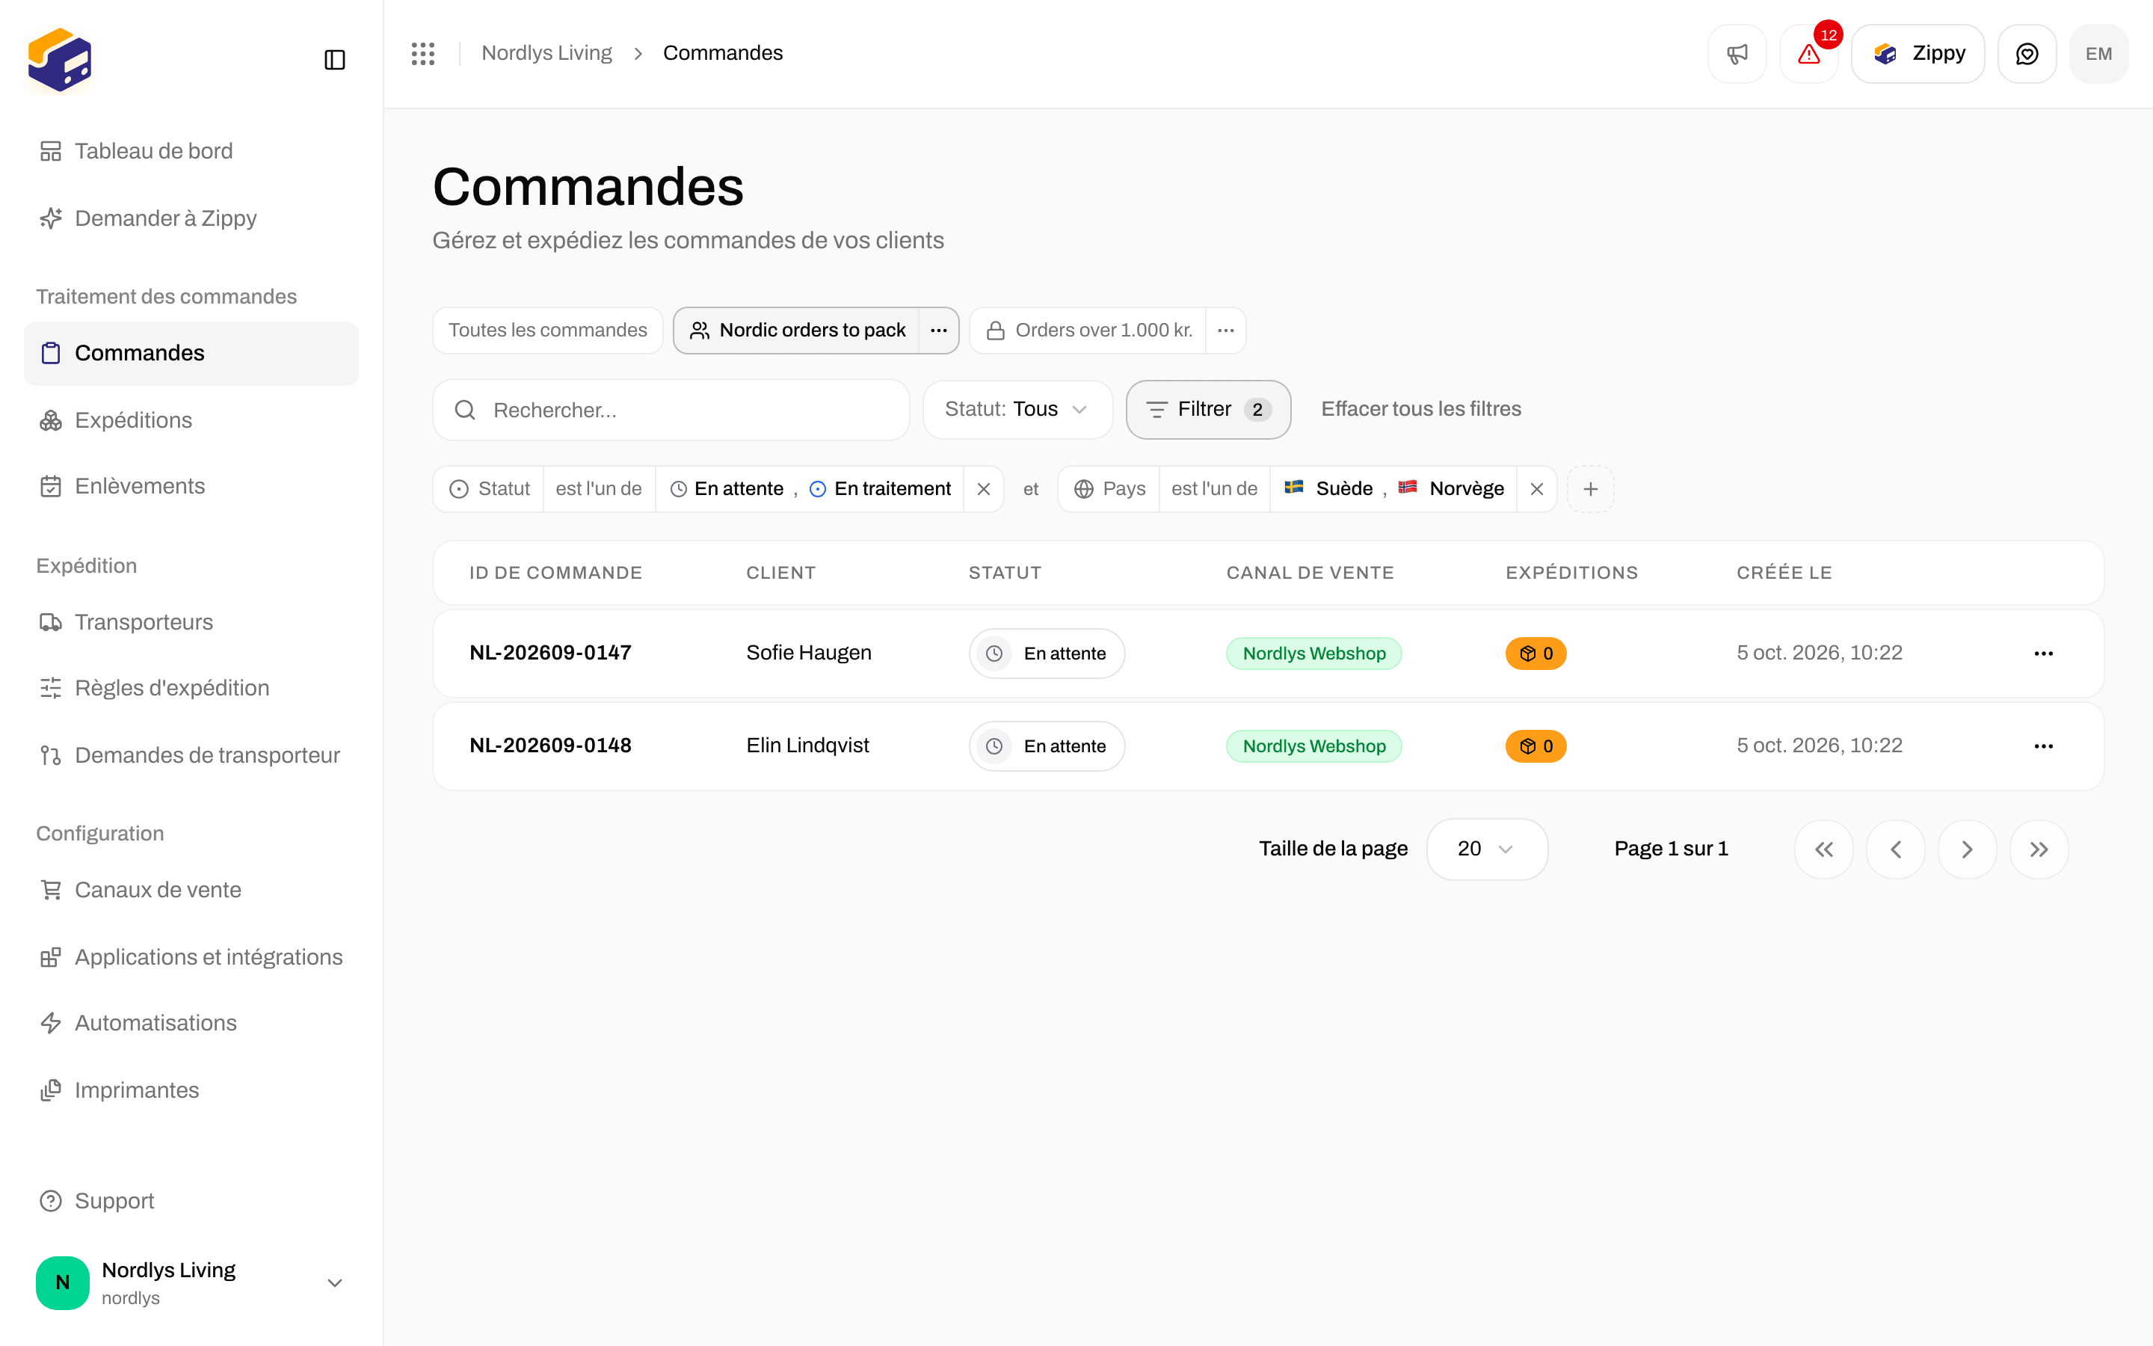Viewport: 2153px width, 1346px height.
Task: Open the page size 20 dropdown
Action: coord(1487,849)
